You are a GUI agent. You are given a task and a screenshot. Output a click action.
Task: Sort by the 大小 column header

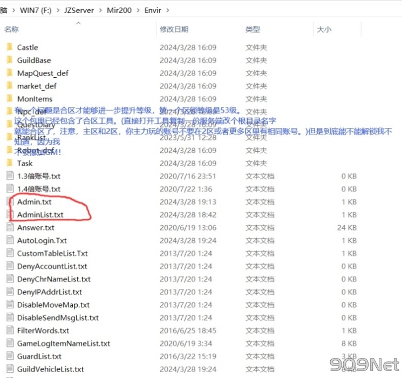click(x=324, y=30)
